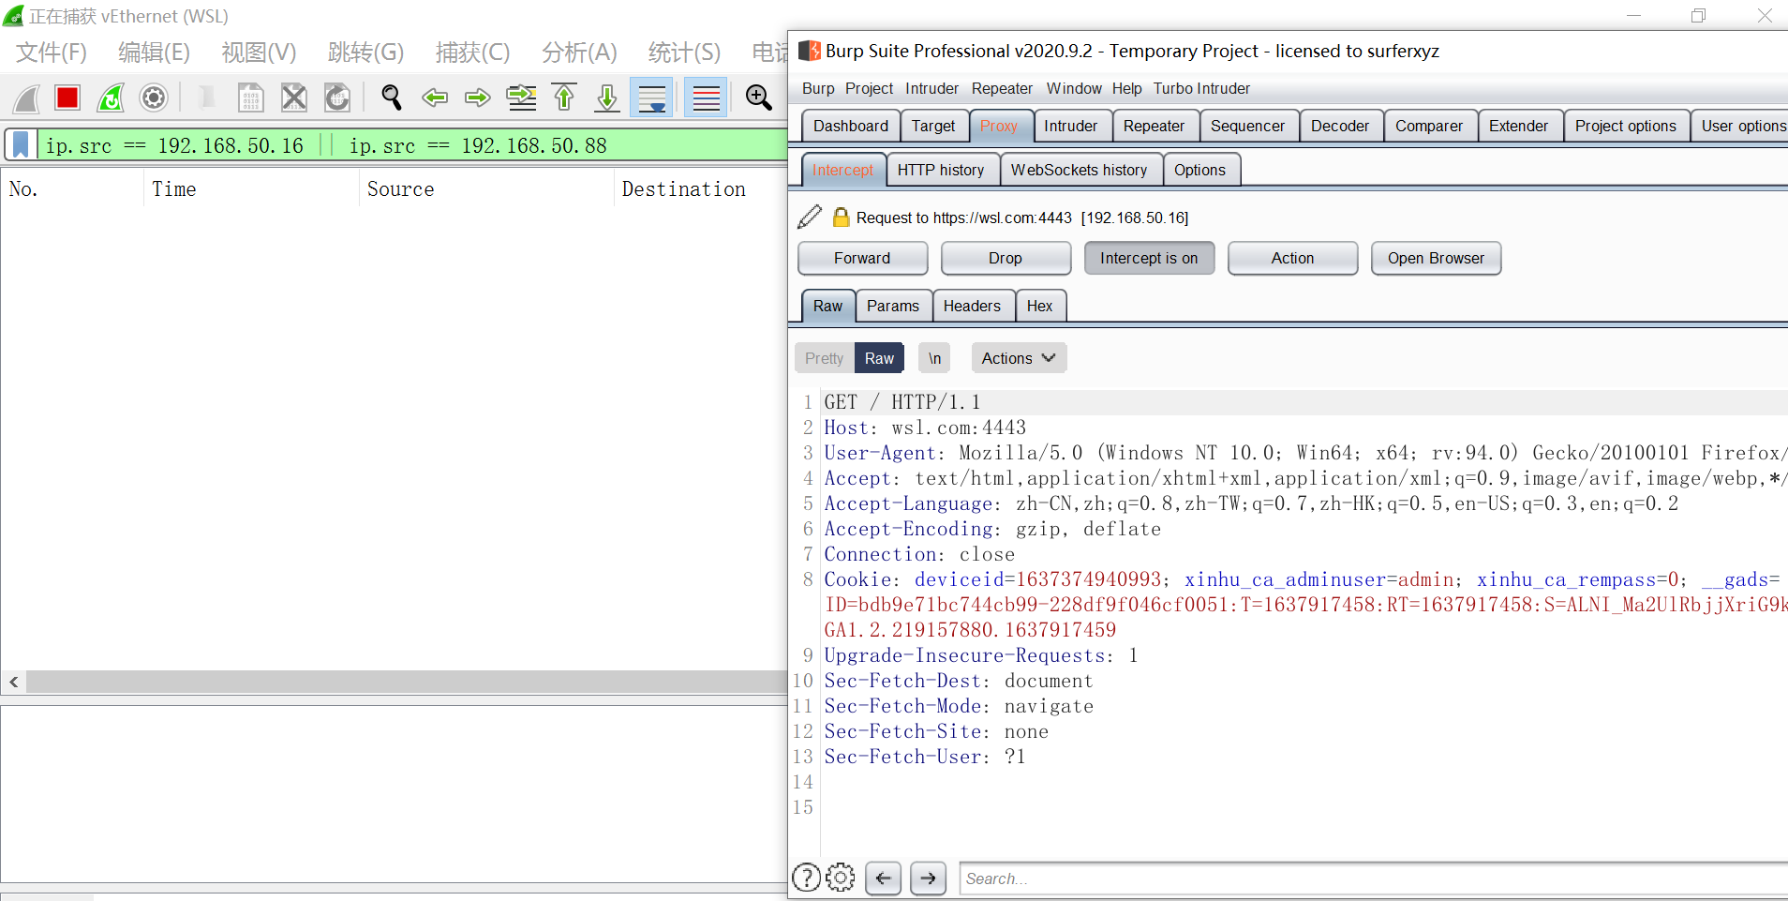Expand the Actions dropdown
Viewport: 1788px width, 901px height.
[1019, 358]
